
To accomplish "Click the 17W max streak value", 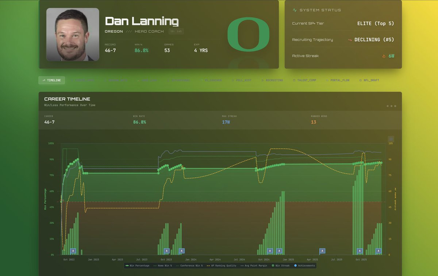I will pyautogui.click(x=226, y=122).
